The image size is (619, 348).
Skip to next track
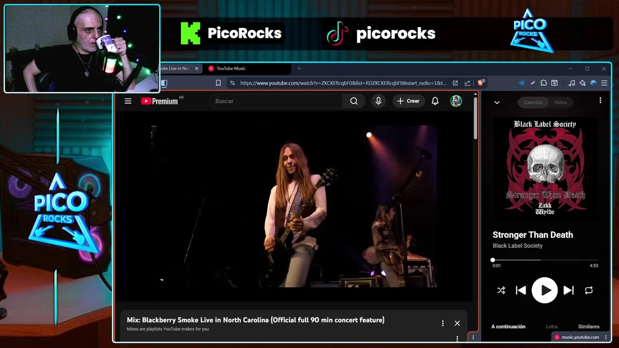tap(569, 290)
